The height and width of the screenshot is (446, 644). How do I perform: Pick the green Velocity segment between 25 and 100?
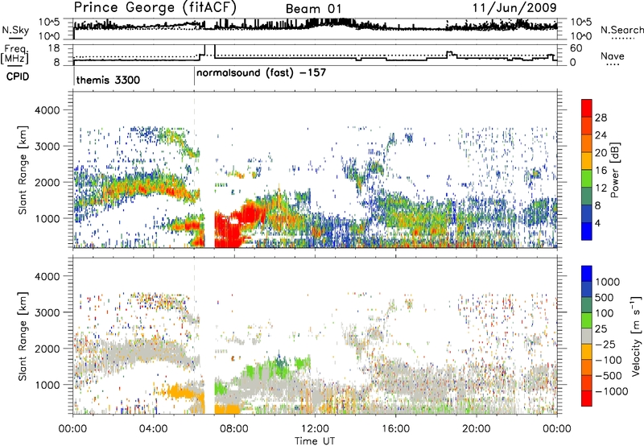click(x=587, y=320)
